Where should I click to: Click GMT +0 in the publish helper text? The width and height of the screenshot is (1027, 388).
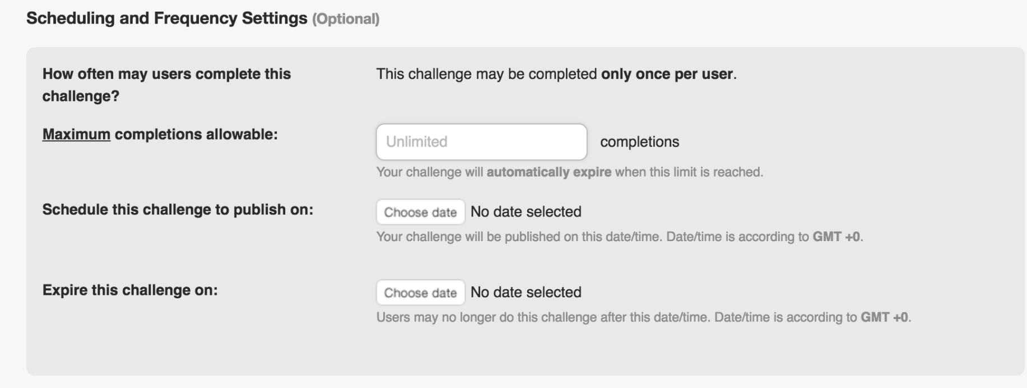[x=836, y=237]
